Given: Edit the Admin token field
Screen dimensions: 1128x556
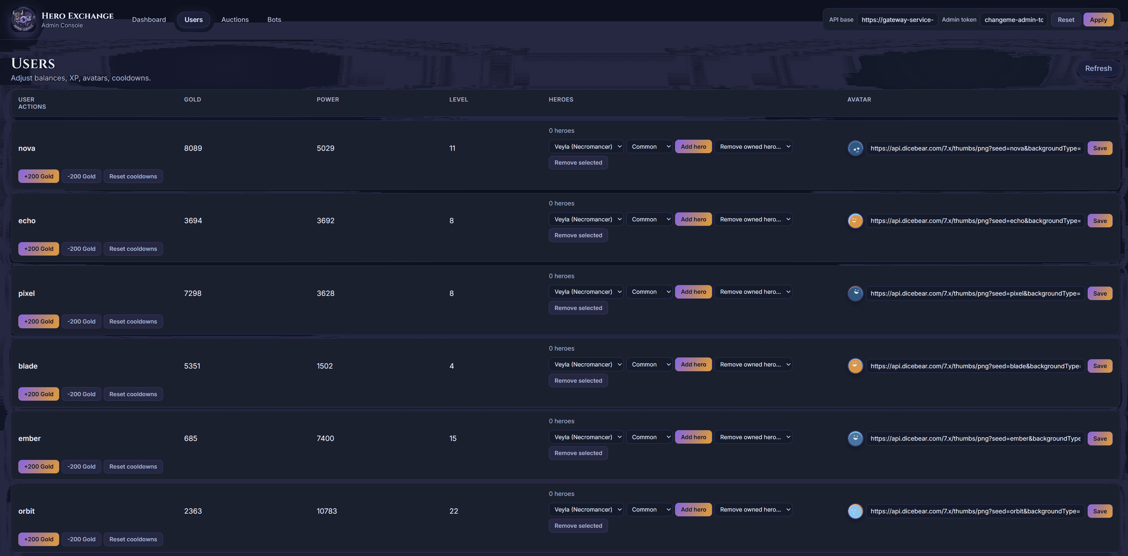Looking at the screenshot, I should click(x=1013, y=19).
